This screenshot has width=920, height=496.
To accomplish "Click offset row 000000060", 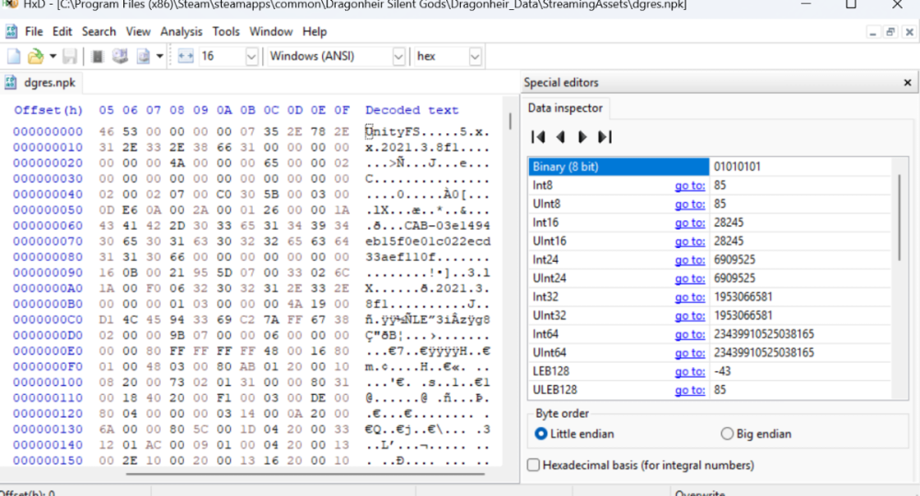I will [48, 226].
